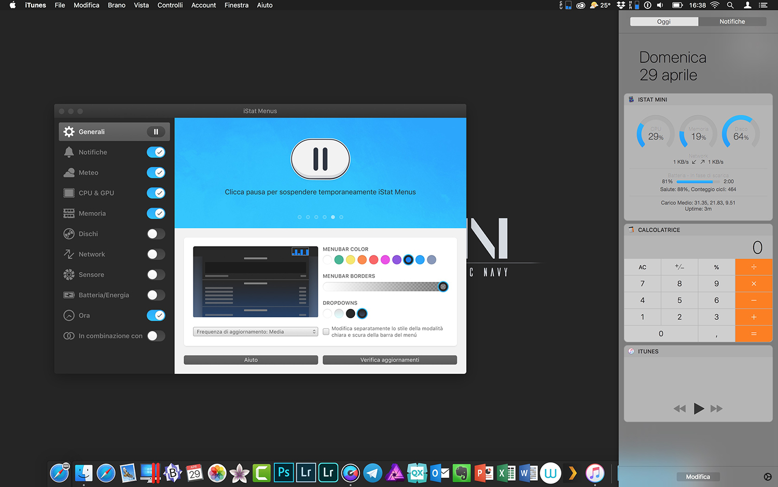Enable the Network toggle switch
The width and height of the screenshot is (778, 487).
pos(156,254)
